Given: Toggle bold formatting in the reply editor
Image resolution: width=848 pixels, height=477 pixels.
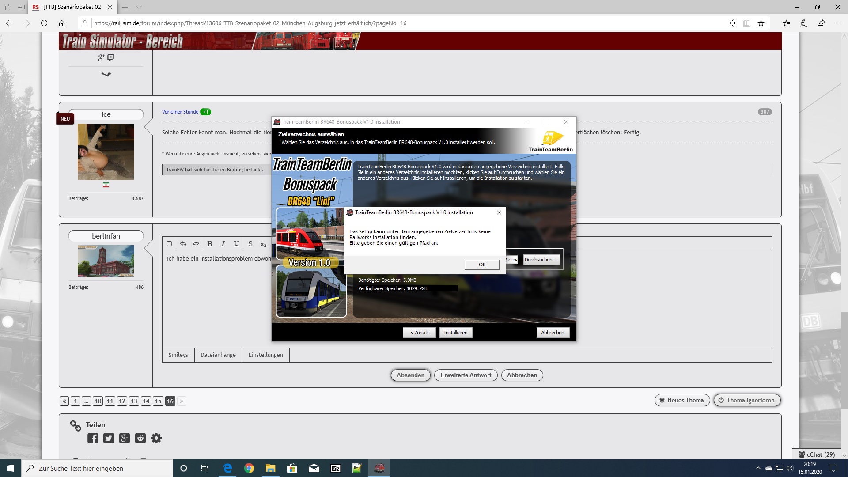Looking at the screenshot, I should [210, 244].
